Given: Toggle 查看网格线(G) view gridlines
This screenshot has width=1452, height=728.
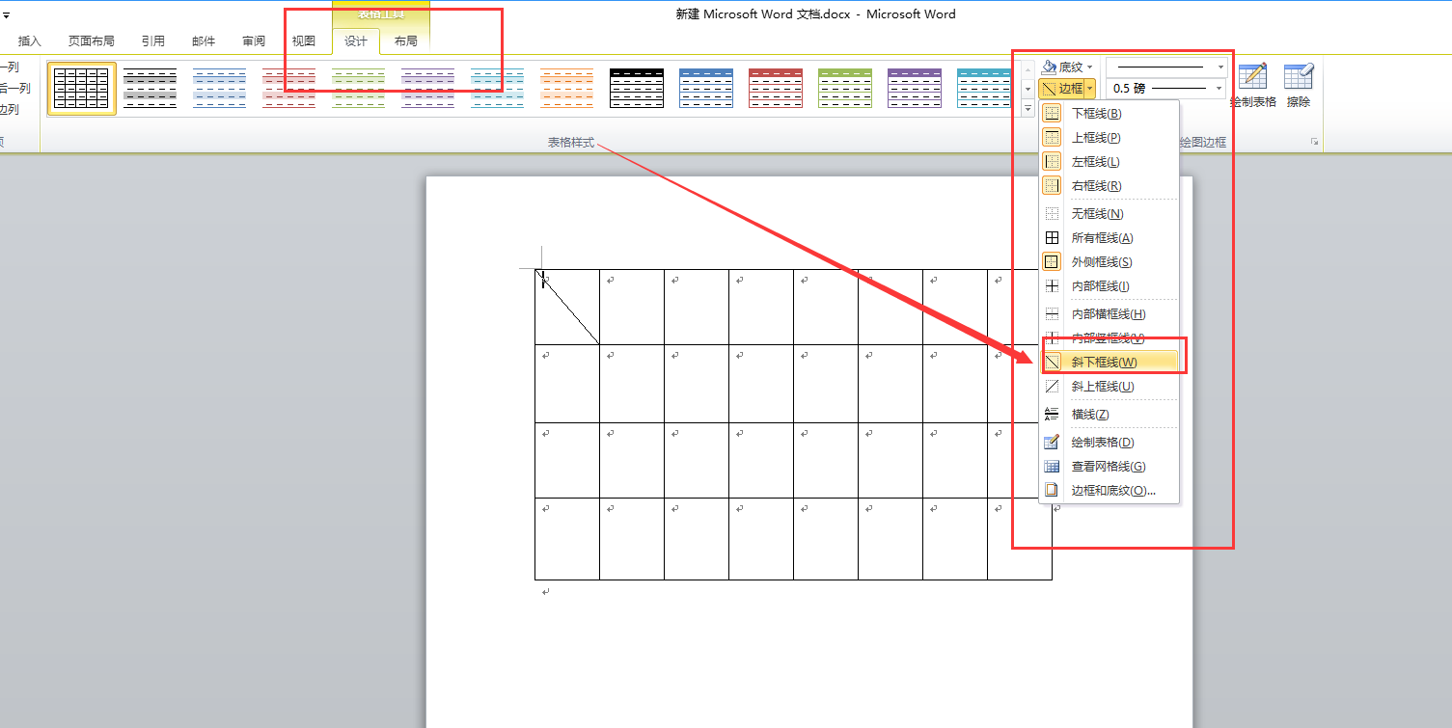Looking at the screenshot, I should [x=1109, y=467].
